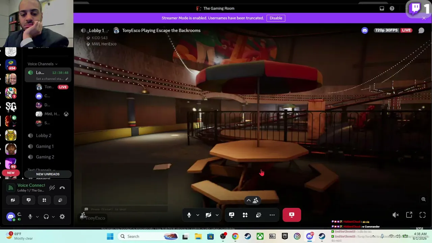Viewport: 432px width, 243px height.
Task: Open soundboard in the call control bar
Action: pyautogui.click(x=259, y=215)
